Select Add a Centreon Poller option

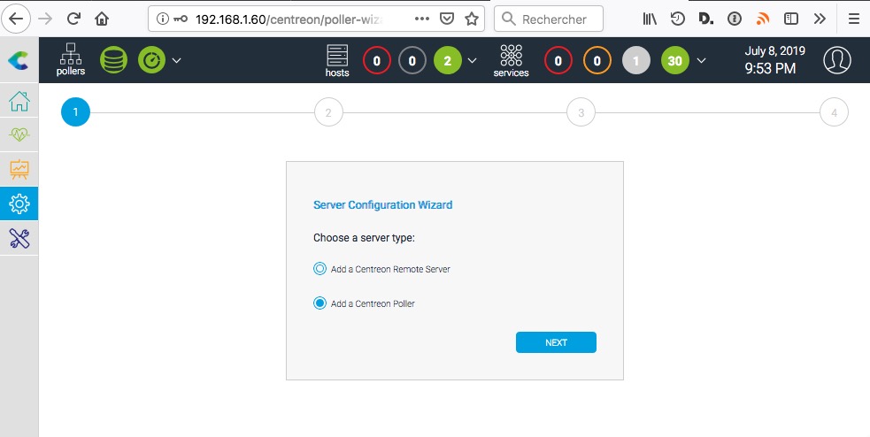(x=320, y=303)
